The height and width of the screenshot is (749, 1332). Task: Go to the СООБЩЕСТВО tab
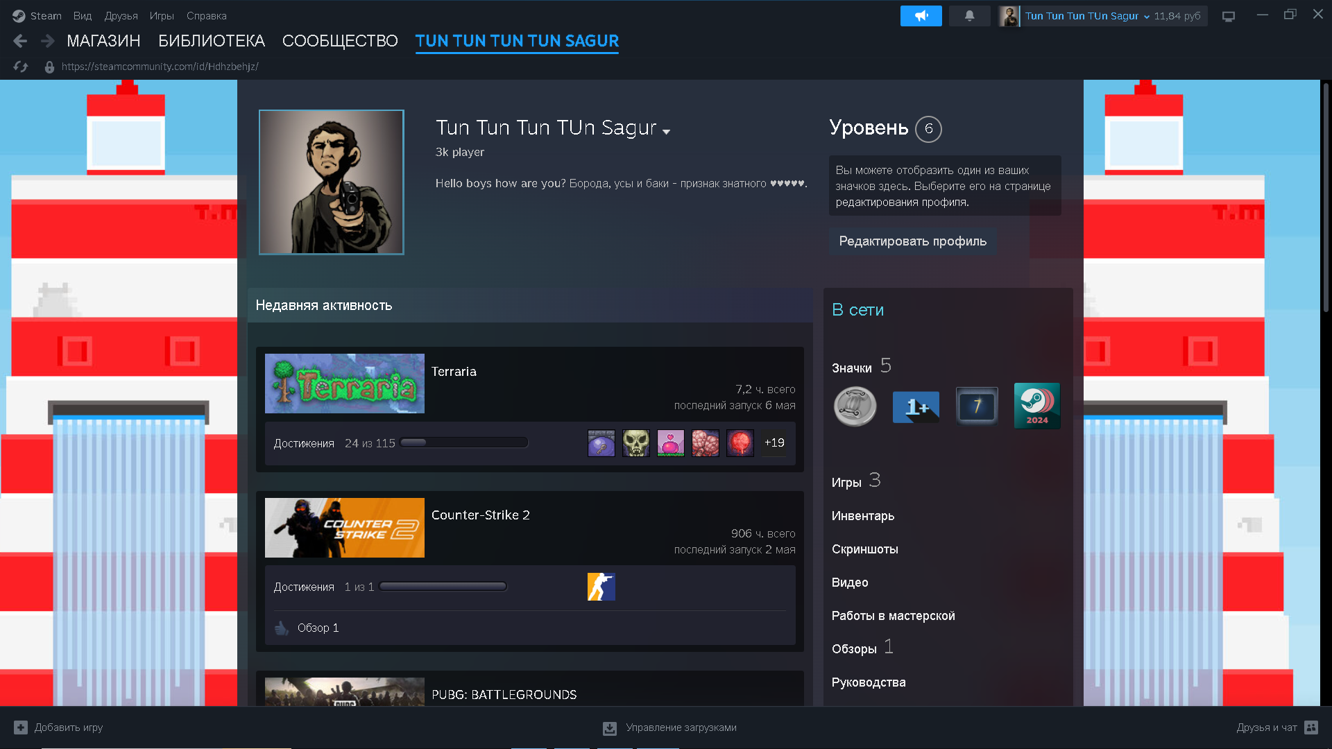tap(340, 41)
